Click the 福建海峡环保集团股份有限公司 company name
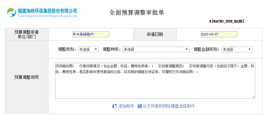The width and height of the screenshot is (267, 116). pos(47,11)
